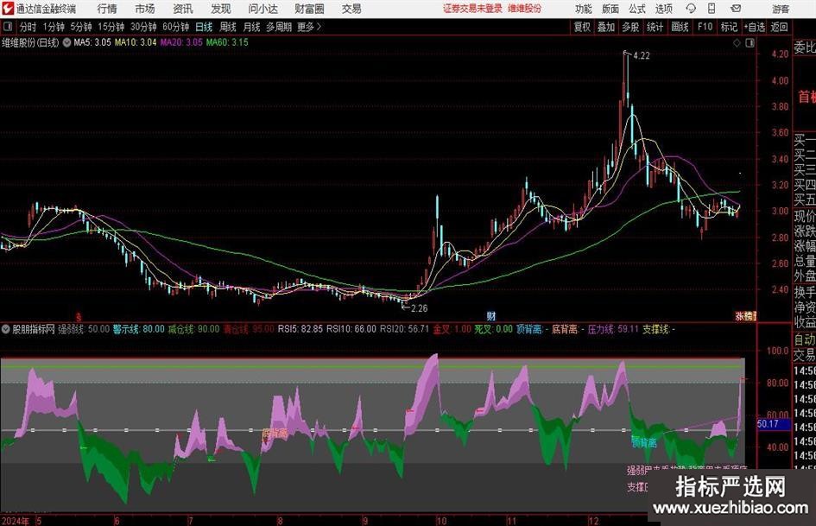The height and width of the screenshot is (526, 816).
Task: Switch to the 5分钟 period tab
Action: point(80,27)
